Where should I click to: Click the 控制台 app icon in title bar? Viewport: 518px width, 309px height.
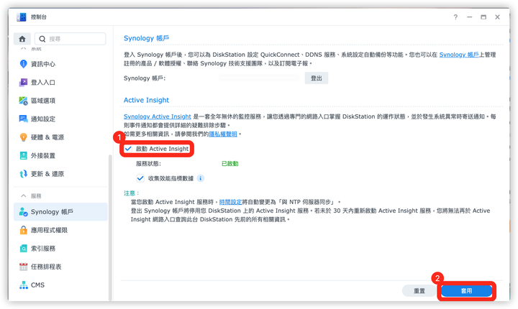coord(22,17)
